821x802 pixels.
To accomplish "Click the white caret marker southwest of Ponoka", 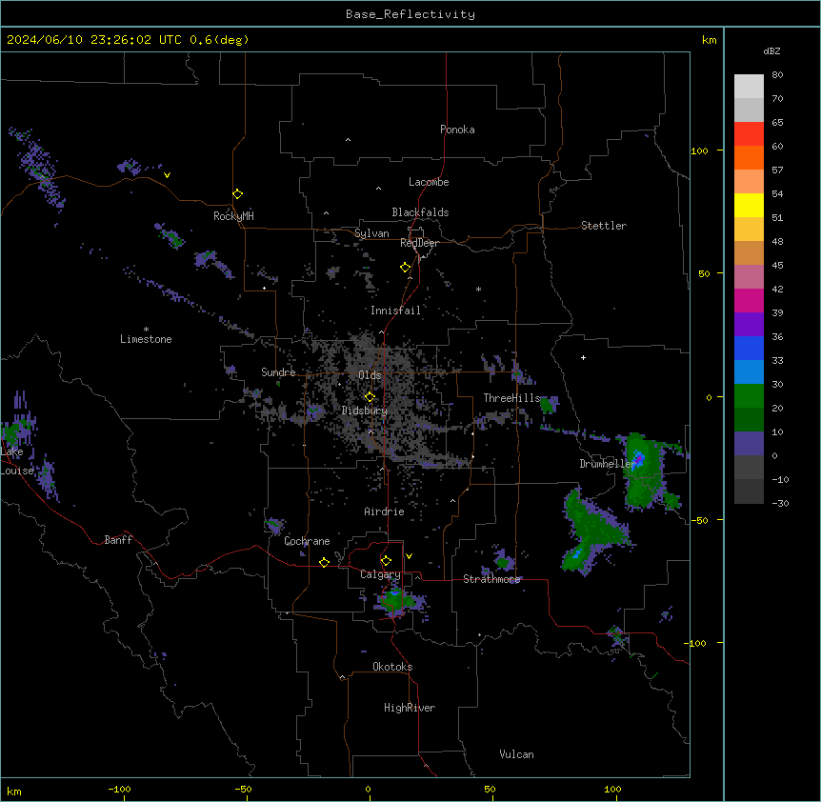I will (348, 140).
